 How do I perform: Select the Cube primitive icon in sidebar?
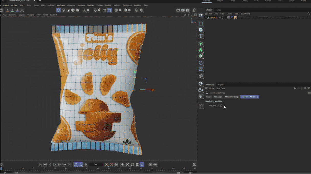pyautogui.click(x=201, y=30)
